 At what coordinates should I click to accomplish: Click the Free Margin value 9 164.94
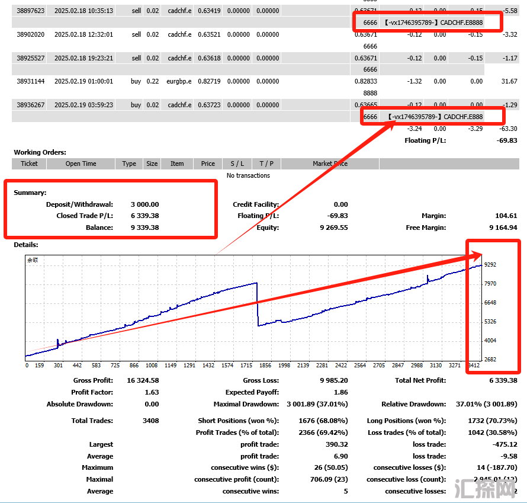(x=502, y=228)
